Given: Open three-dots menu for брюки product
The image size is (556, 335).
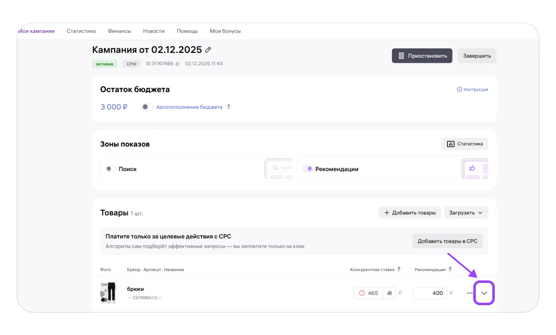Looking at the screenshot, I should point(470,293).
